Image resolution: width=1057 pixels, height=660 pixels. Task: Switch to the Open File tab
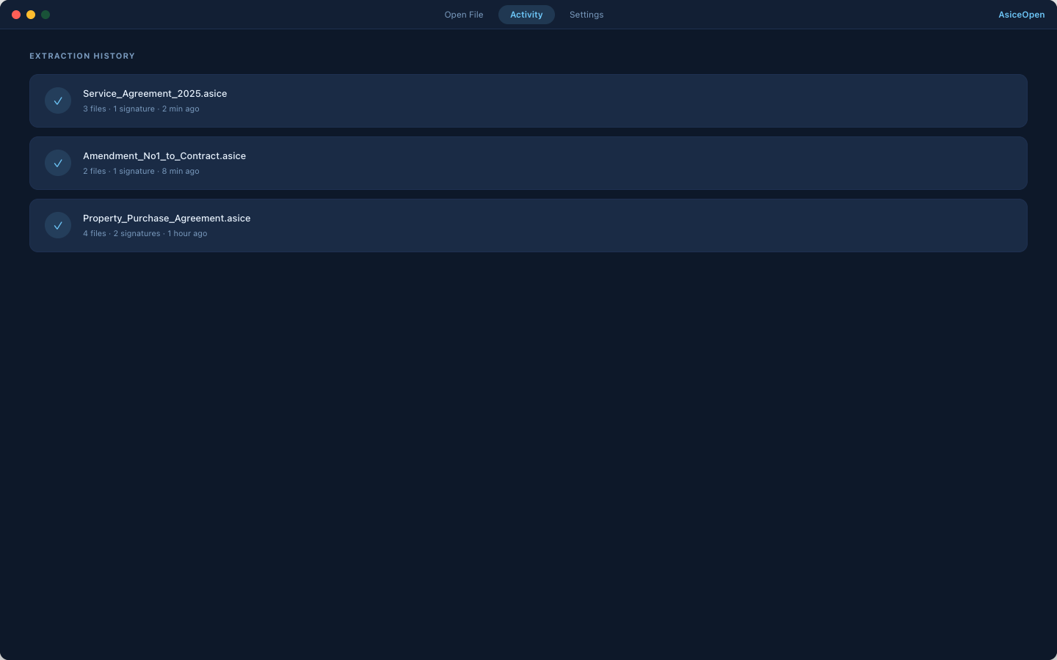tap(463, 15)
